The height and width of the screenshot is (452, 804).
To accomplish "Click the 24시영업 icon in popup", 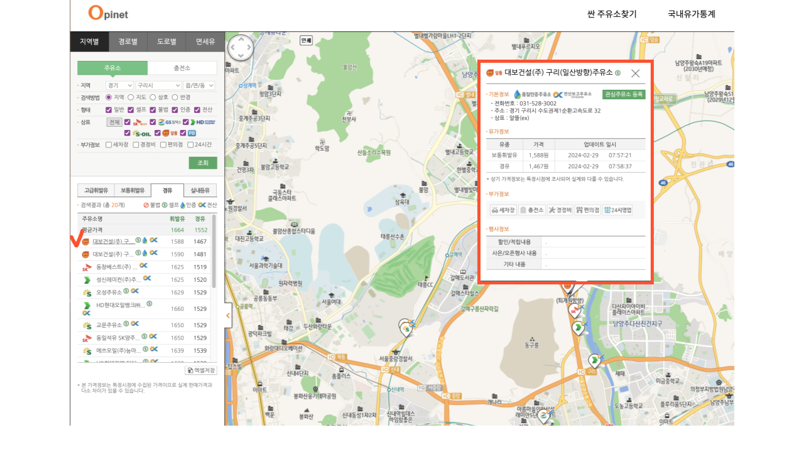I will coord(618,210).
